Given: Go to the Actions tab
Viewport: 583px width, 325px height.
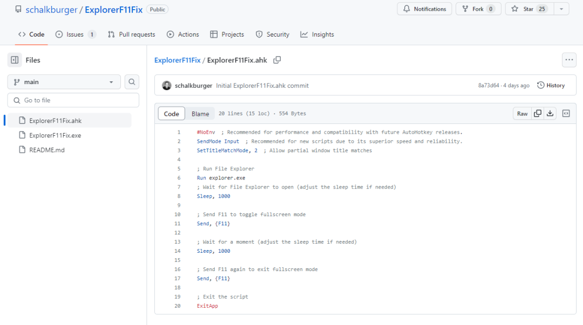Looking at the screenshot, I should click(x=182, y=34).
